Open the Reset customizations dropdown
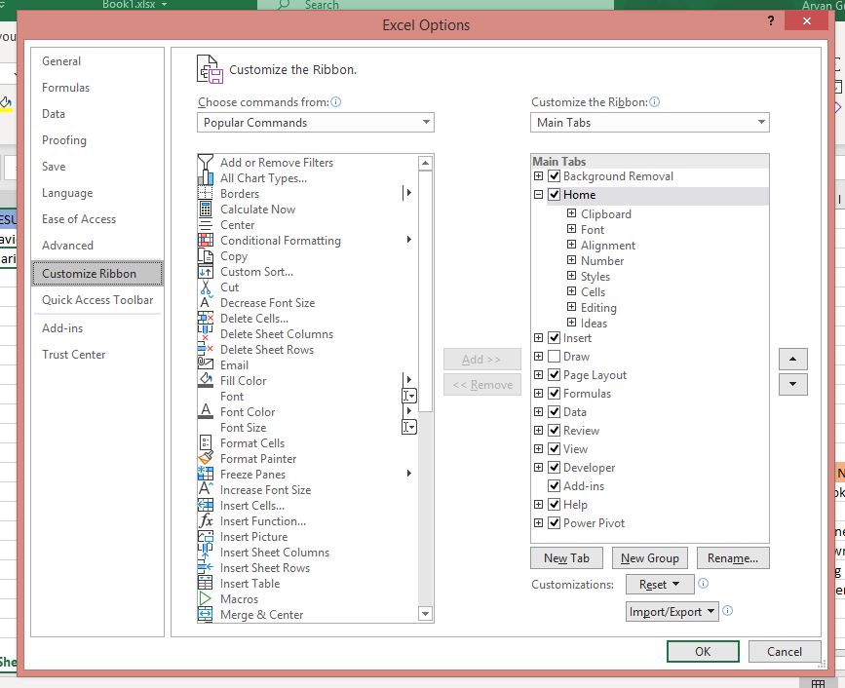845x688 pixels. tap(659, 585)
